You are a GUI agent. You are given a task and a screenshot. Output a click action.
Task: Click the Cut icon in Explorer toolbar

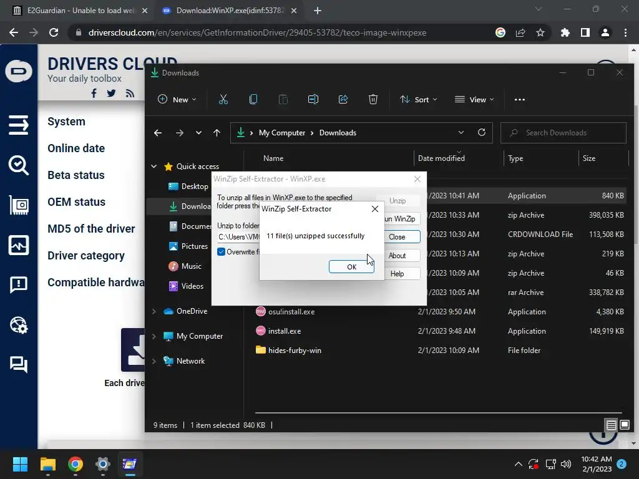click(x=223, y=99)
